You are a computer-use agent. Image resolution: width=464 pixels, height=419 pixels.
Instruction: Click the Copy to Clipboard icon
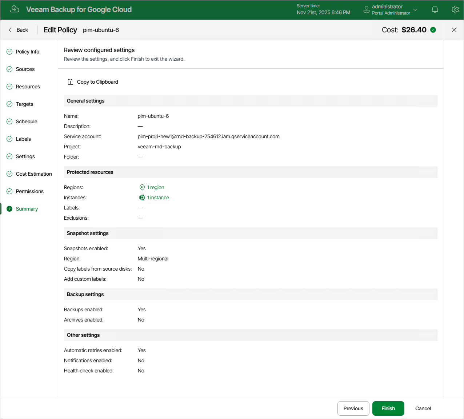71,82
